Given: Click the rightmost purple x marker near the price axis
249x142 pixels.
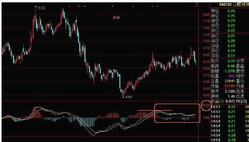Looking at the screenshot, I should pyautogui.click(x=196, y=6).
